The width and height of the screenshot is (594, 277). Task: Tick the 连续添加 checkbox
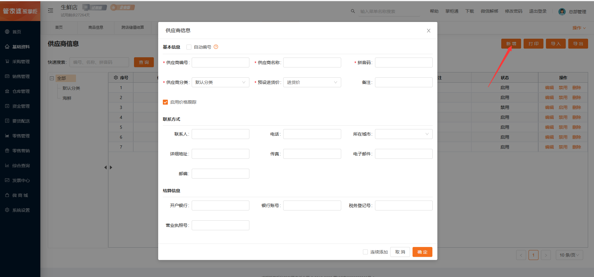click(x=365, y=252)
